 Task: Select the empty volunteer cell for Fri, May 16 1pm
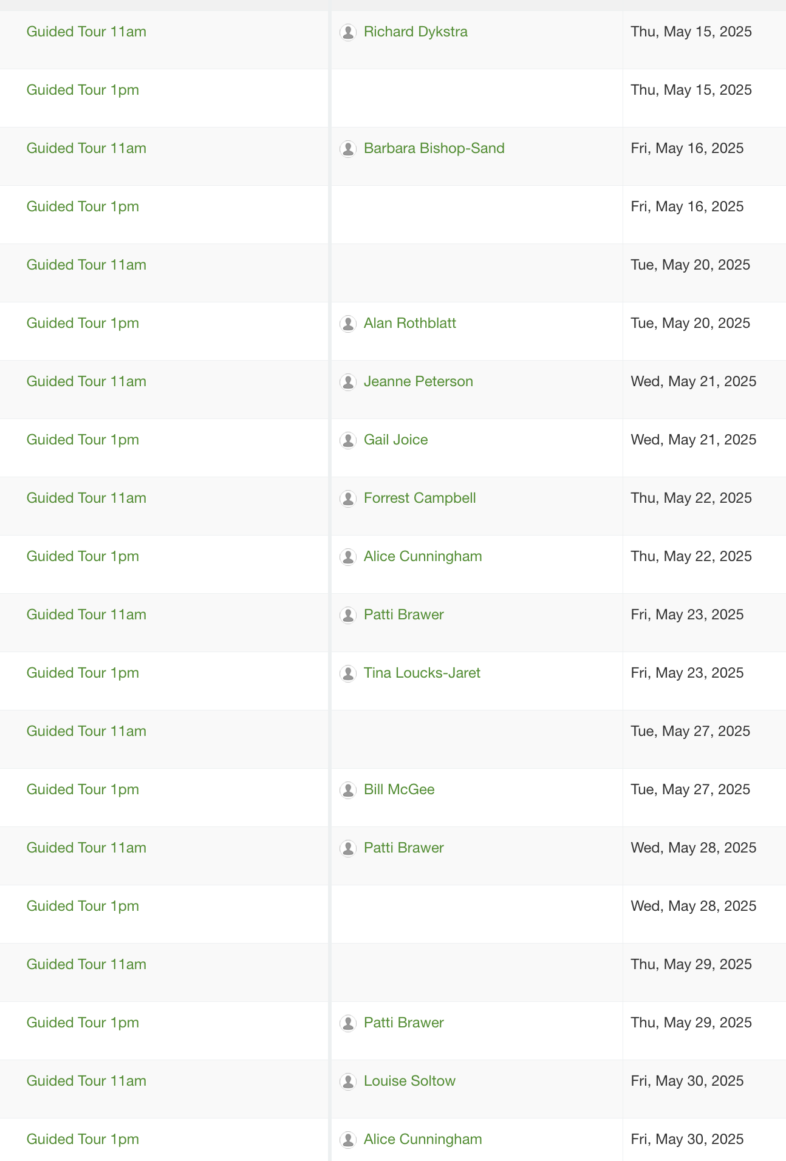[x=477, y=215]
